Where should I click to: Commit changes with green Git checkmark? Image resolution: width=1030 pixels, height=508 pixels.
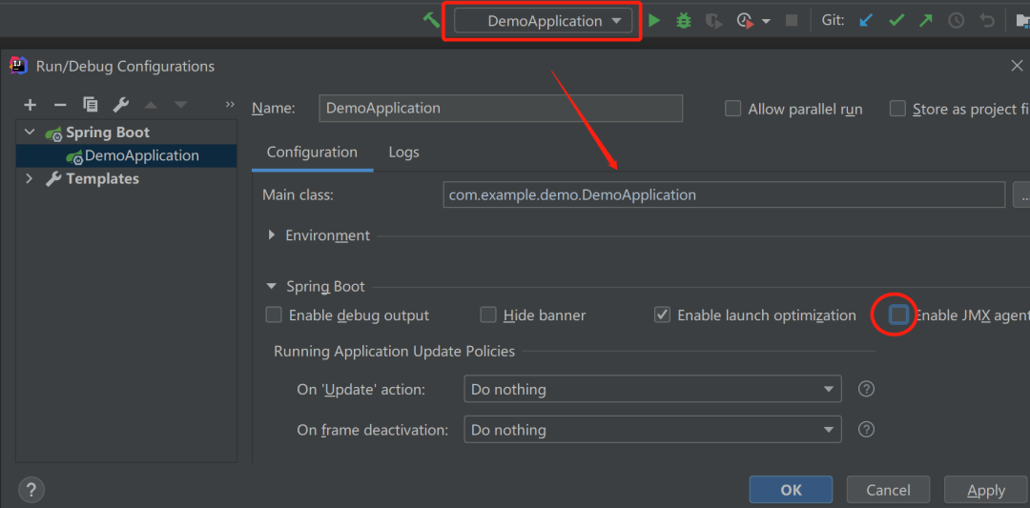(x=896, y=21)
